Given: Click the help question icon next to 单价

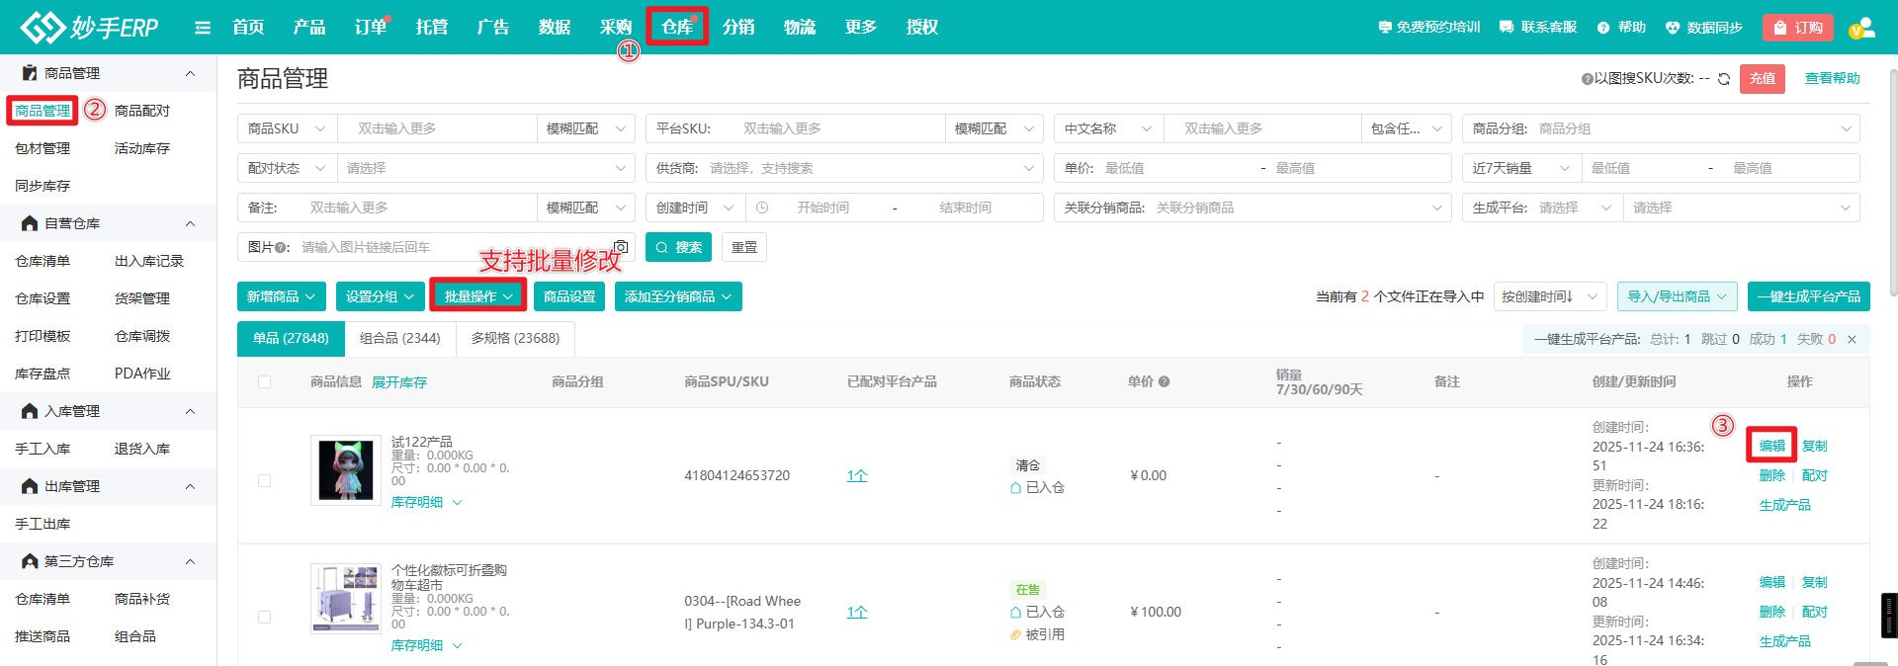Looking at the screenshot, I should point(1165,381).
